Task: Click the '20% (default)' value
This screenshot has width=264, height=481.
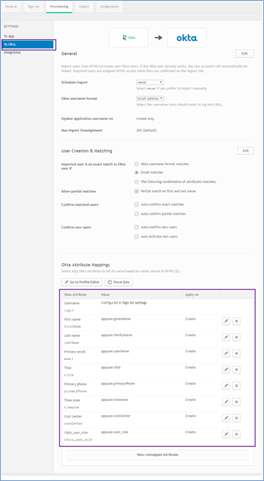Action: click(x=147, y=131)
